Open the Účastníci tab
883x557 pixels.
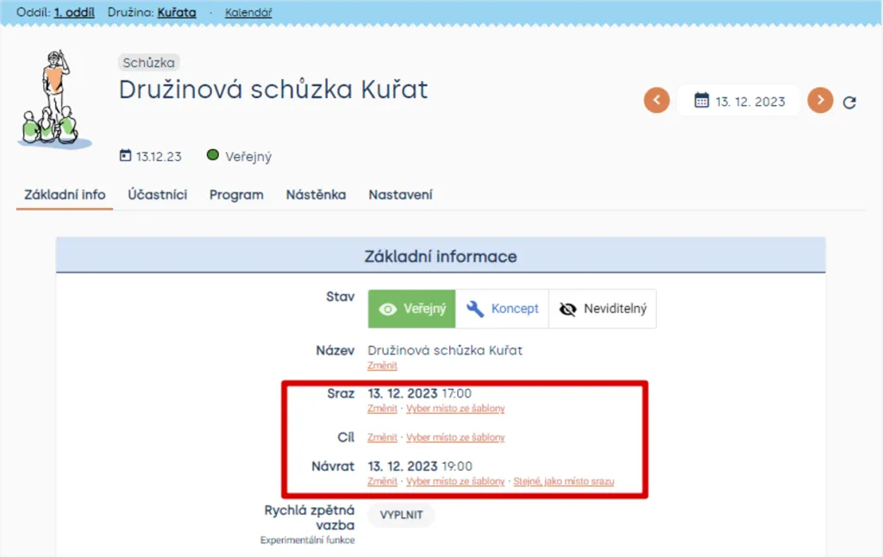(157, 195)
